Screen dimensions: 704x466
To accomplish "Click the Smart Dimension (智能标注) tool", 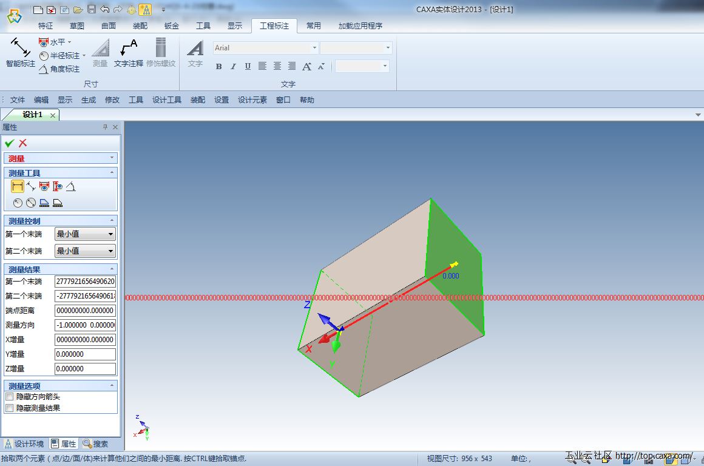I will click(20, 52).
